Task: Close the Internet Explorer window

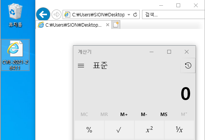Action: (196, 5)
